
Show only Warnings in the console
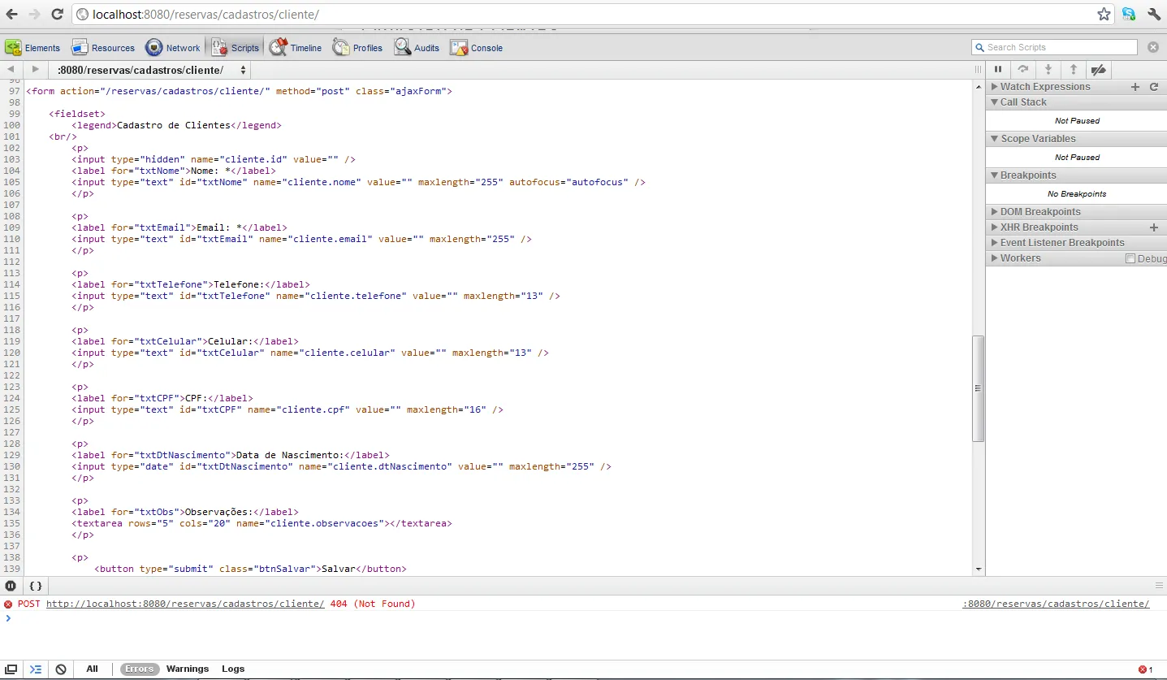[x=188, y=669]
